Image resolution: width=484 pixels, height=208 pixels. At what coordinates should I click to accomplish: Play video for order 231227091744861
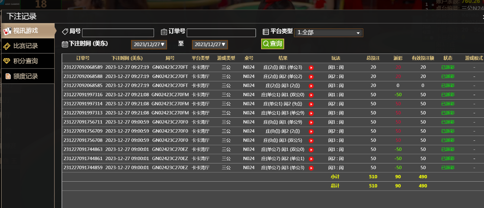(311, 159)
